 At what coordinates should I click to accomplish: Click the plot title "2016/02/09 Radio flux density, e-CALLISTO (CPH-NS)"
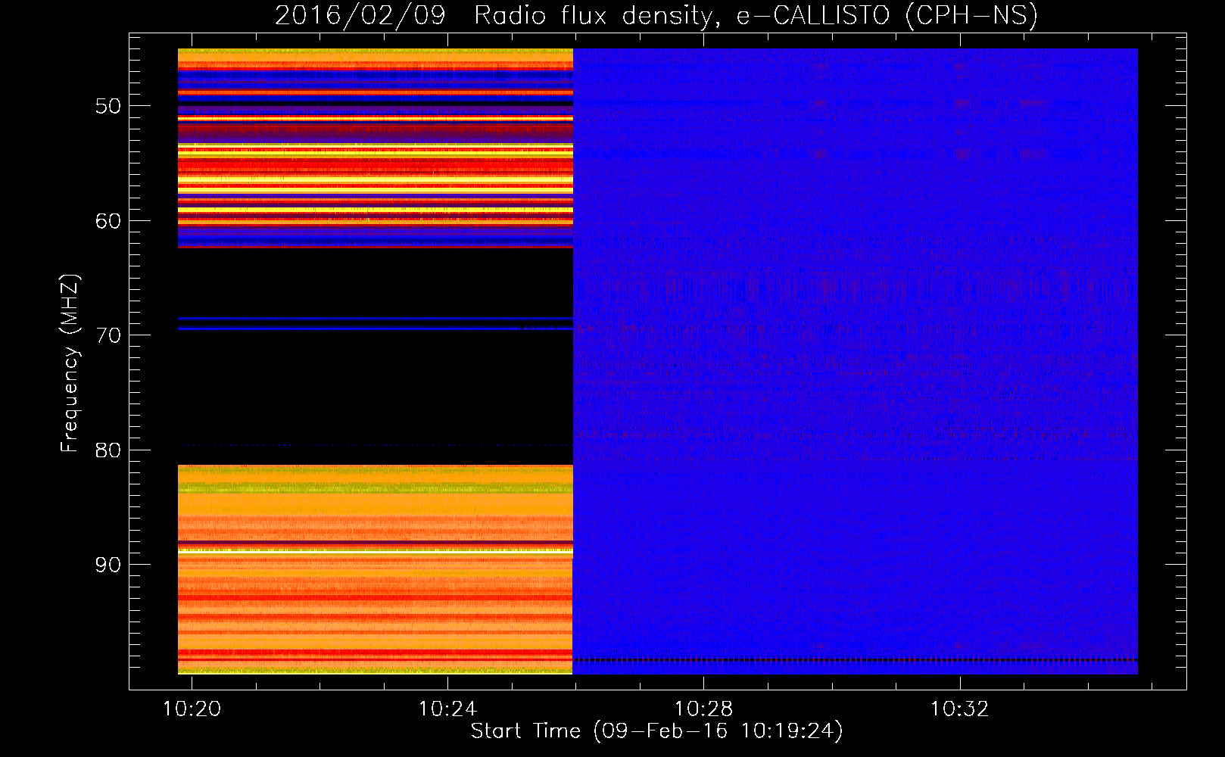[x=656, y=15]
